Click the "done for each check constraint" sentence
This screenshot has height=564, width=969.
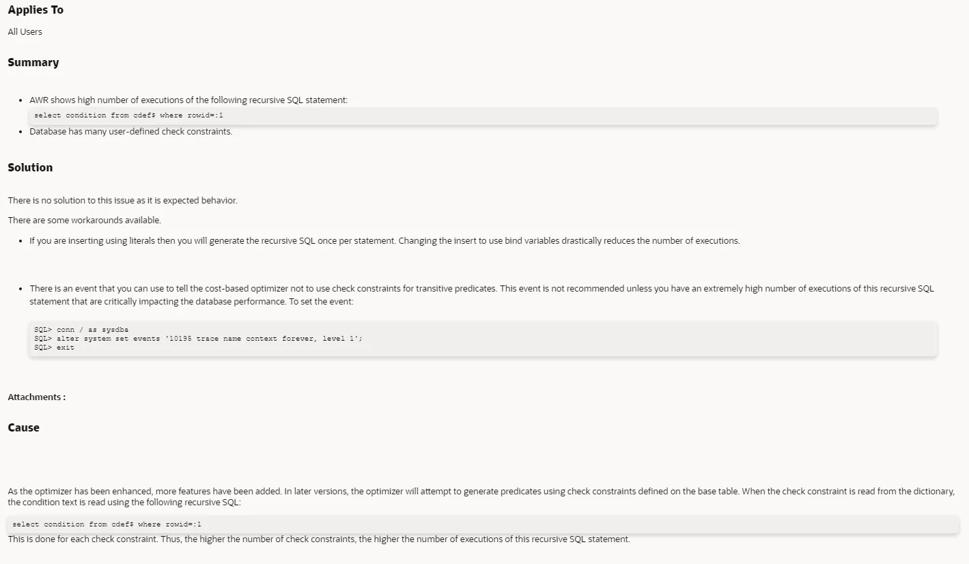tap(319, 539)
